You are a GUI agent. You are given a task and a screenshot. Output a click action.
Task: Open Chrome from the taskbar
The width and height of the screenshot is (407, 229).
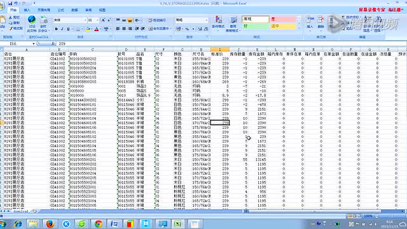click(x=99, y=223)
